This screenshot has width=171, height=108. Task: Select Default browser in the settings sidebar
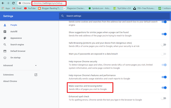18,51
